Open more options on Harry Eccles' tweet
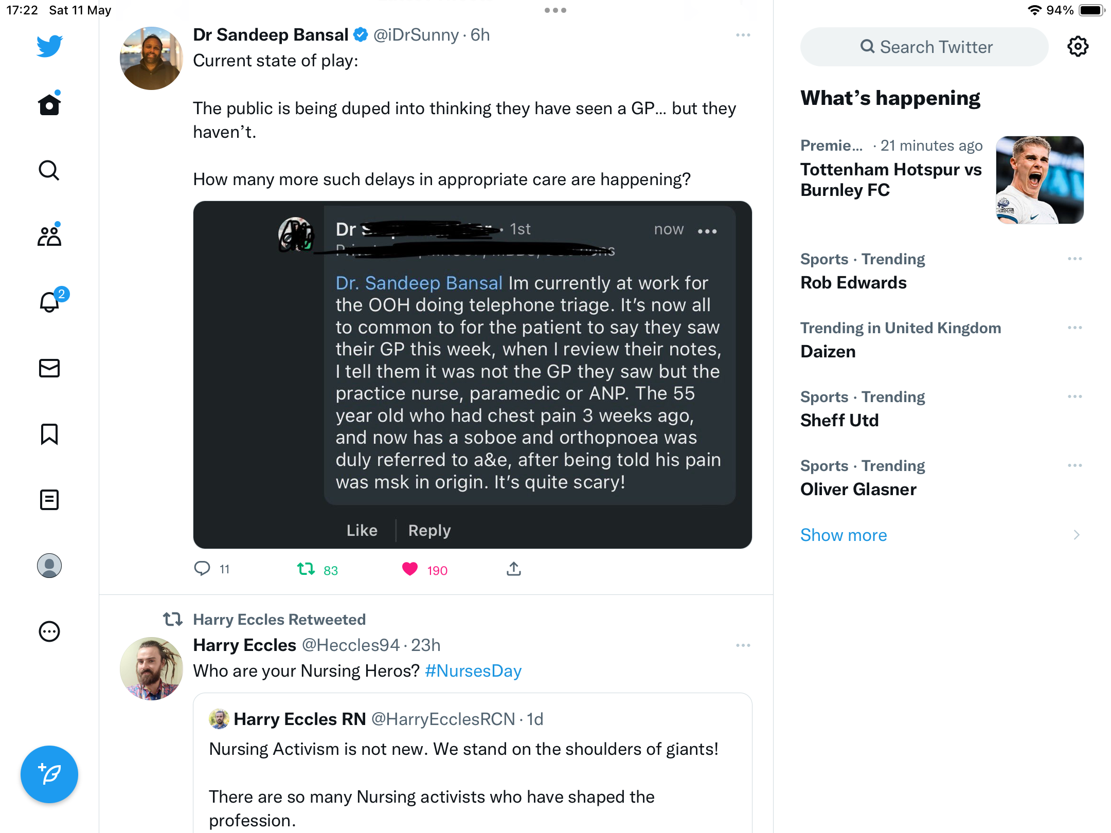Viewport: 1111px width, 833px height. click(x=743, y=645)
